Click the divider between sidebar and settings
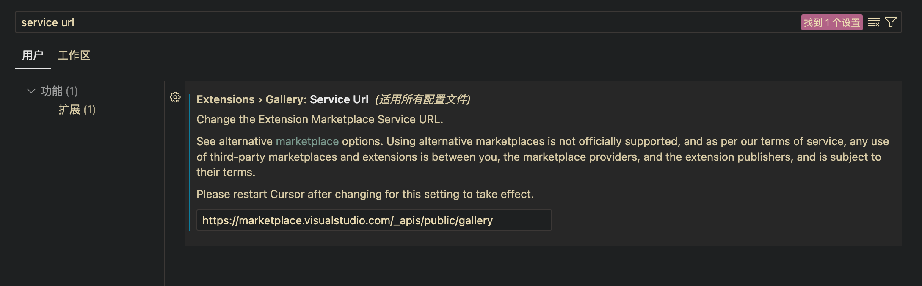Screen dimensions: 922x286 point(165,182)
